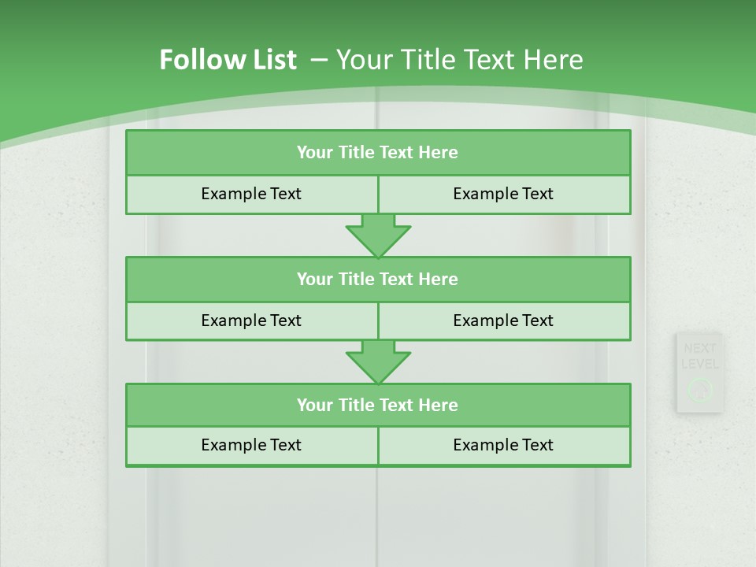Viewport: 756px width, 567px height.
Task: Click the second green down arrow
Action: pyautogui.click(x=378, y=362)
